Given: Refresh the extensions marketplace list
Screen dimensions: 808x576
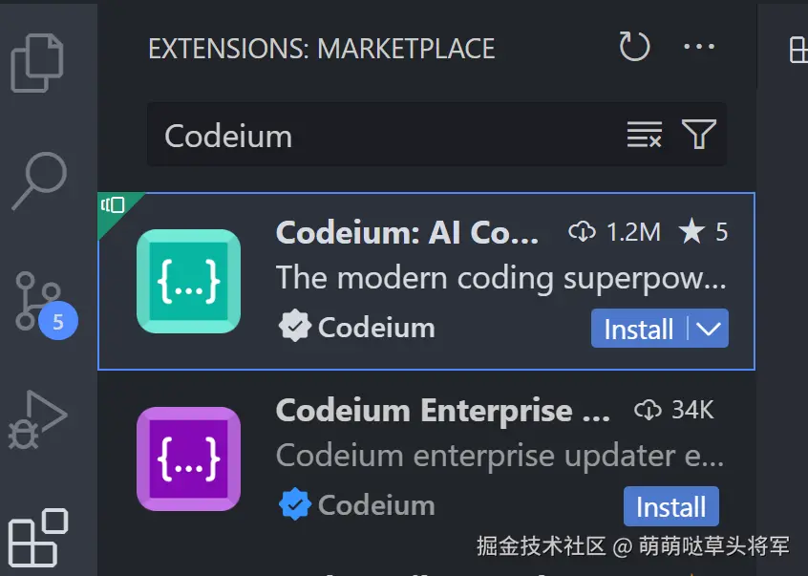Looking at the screenshot, I should 634,47.
